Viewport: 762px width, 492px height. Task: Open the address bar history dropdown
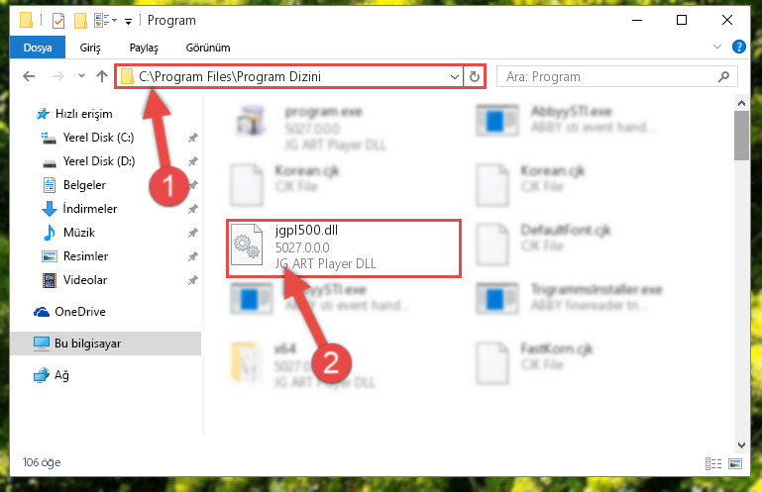(455, 77)
